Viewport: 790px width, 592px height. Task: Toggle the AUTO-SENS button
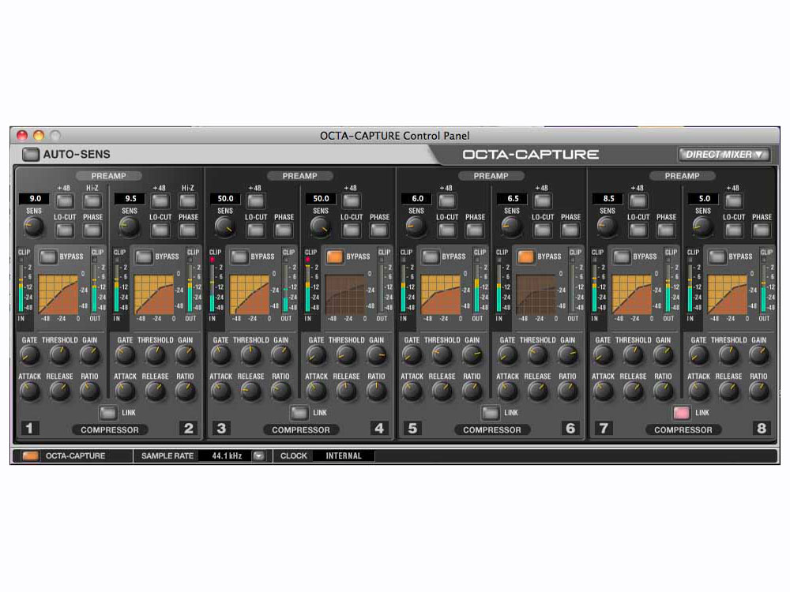(x=31, y=155)
